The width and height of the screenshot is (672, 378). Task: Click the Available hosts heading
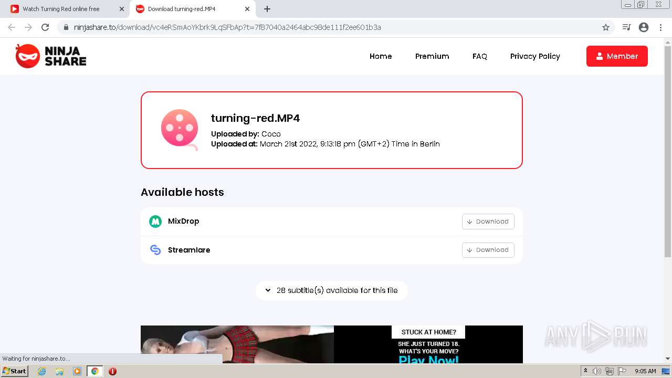pos(182,192)
